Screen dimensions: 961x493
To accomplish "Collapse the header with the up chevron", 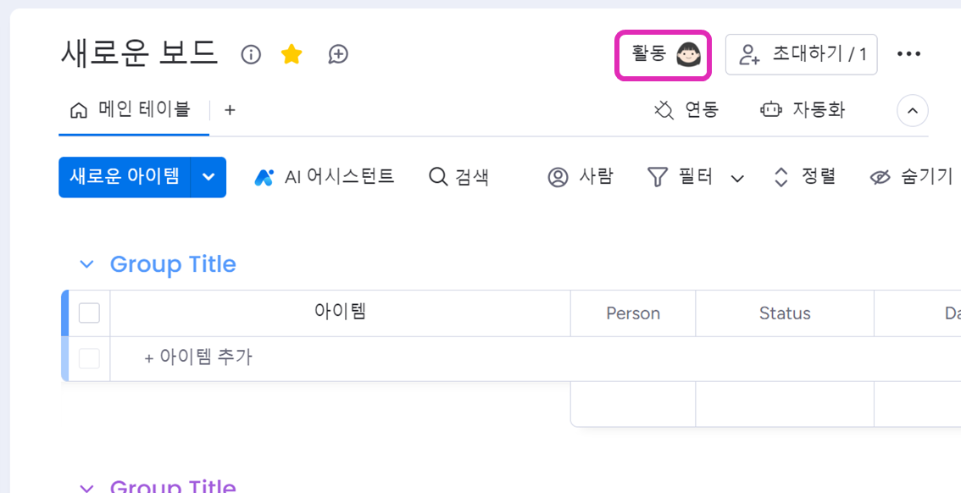I will click(x=913, y=111).
